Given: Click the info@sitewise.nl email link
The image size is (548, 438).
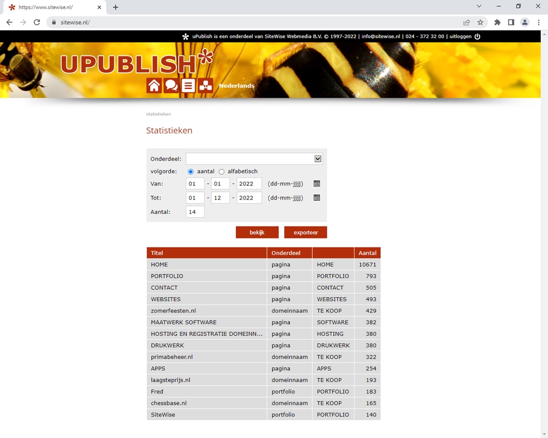Looking at the screenshot, I should coord(381,36).
